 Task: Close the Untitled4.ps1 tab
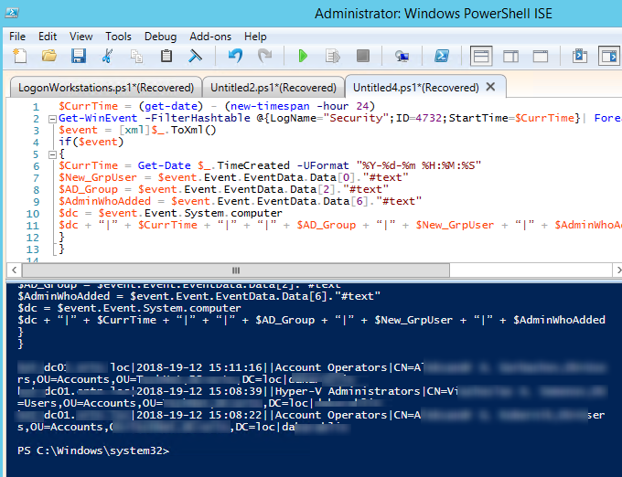click(490, 87)
